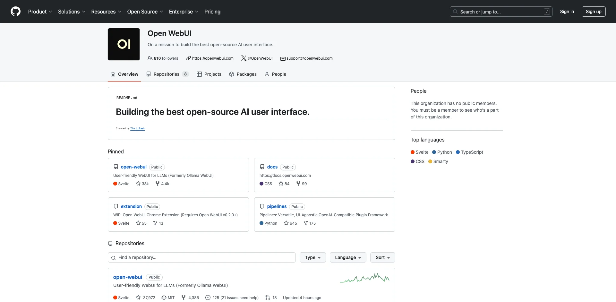
Task: Click the repo icon beside pinned extension
Action: point(116,206)
